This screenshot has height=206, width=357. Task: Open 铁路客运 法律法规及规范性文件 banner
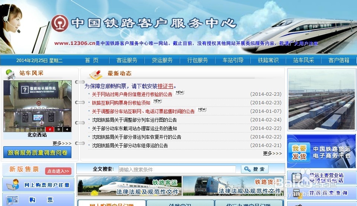(129, 186)
